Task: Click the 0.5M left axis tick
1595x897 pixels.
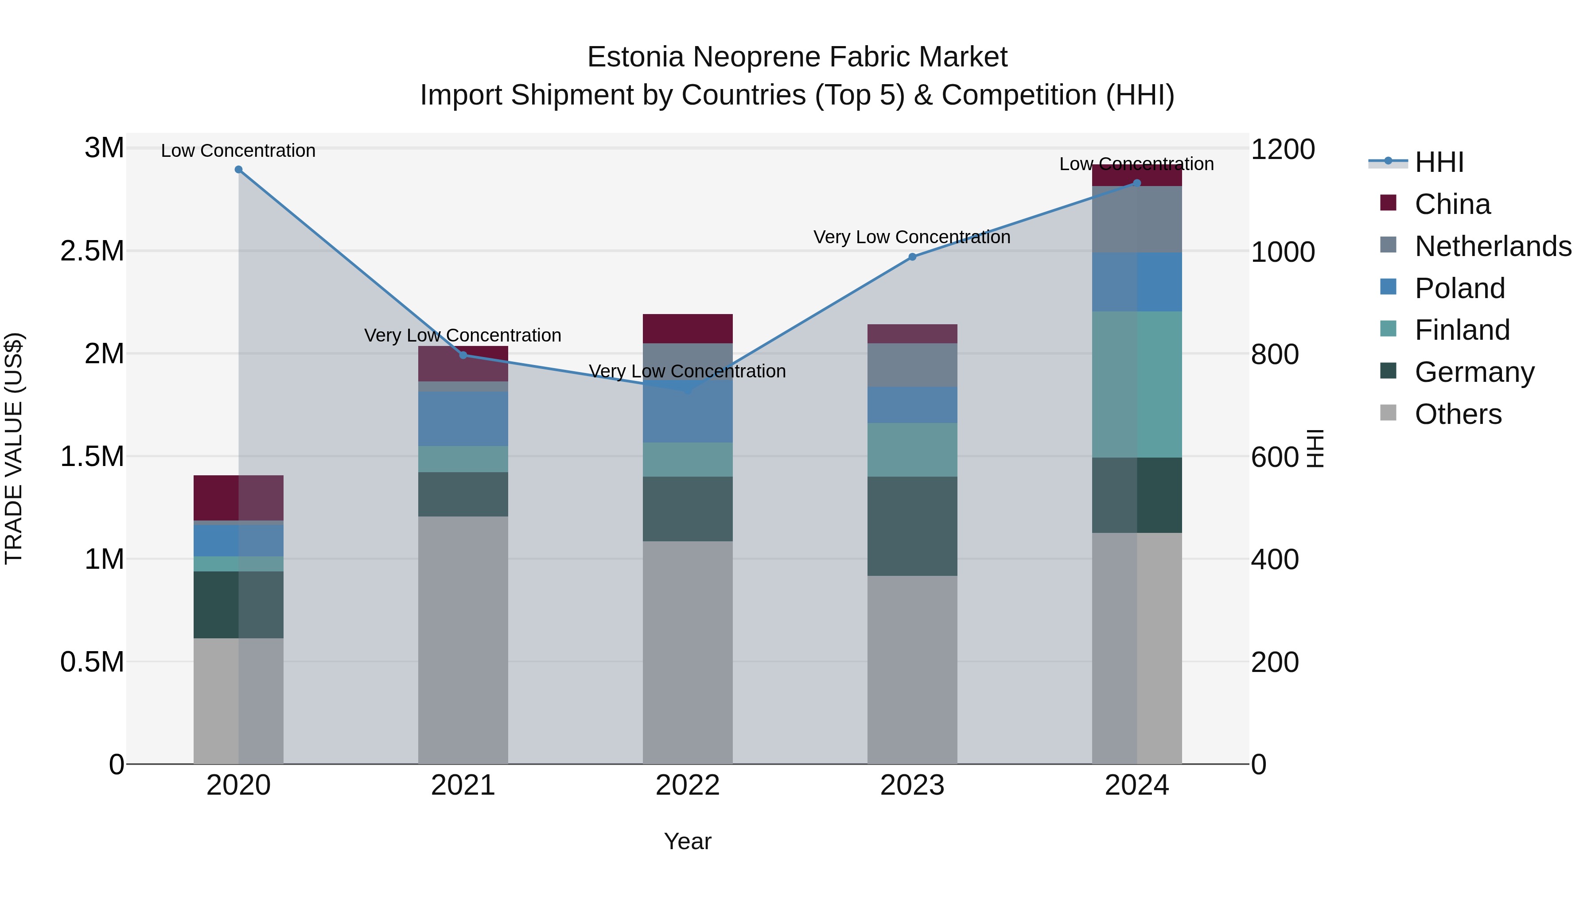Action: 92,662
